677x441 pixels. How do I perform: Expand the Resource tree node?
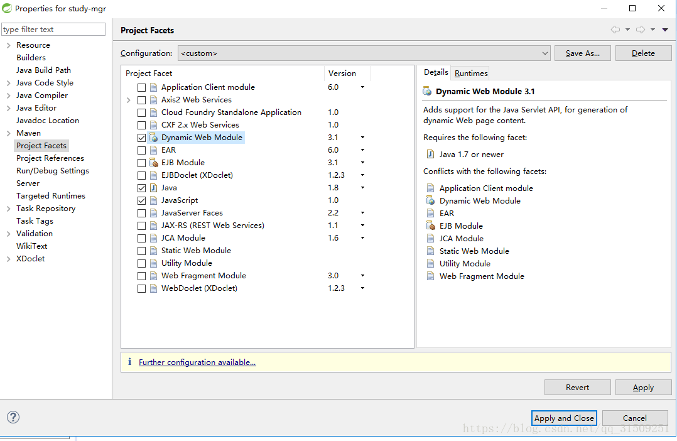tap(8, 45)
